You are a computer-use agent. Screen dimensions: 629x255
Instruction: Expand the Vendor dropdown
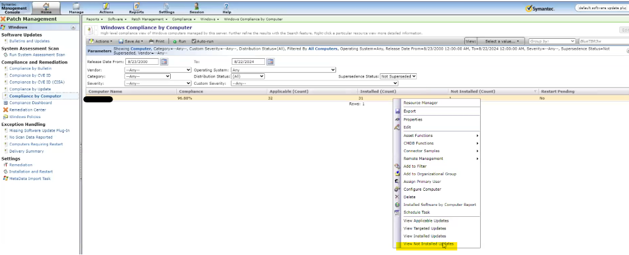(x=157, y=70)
